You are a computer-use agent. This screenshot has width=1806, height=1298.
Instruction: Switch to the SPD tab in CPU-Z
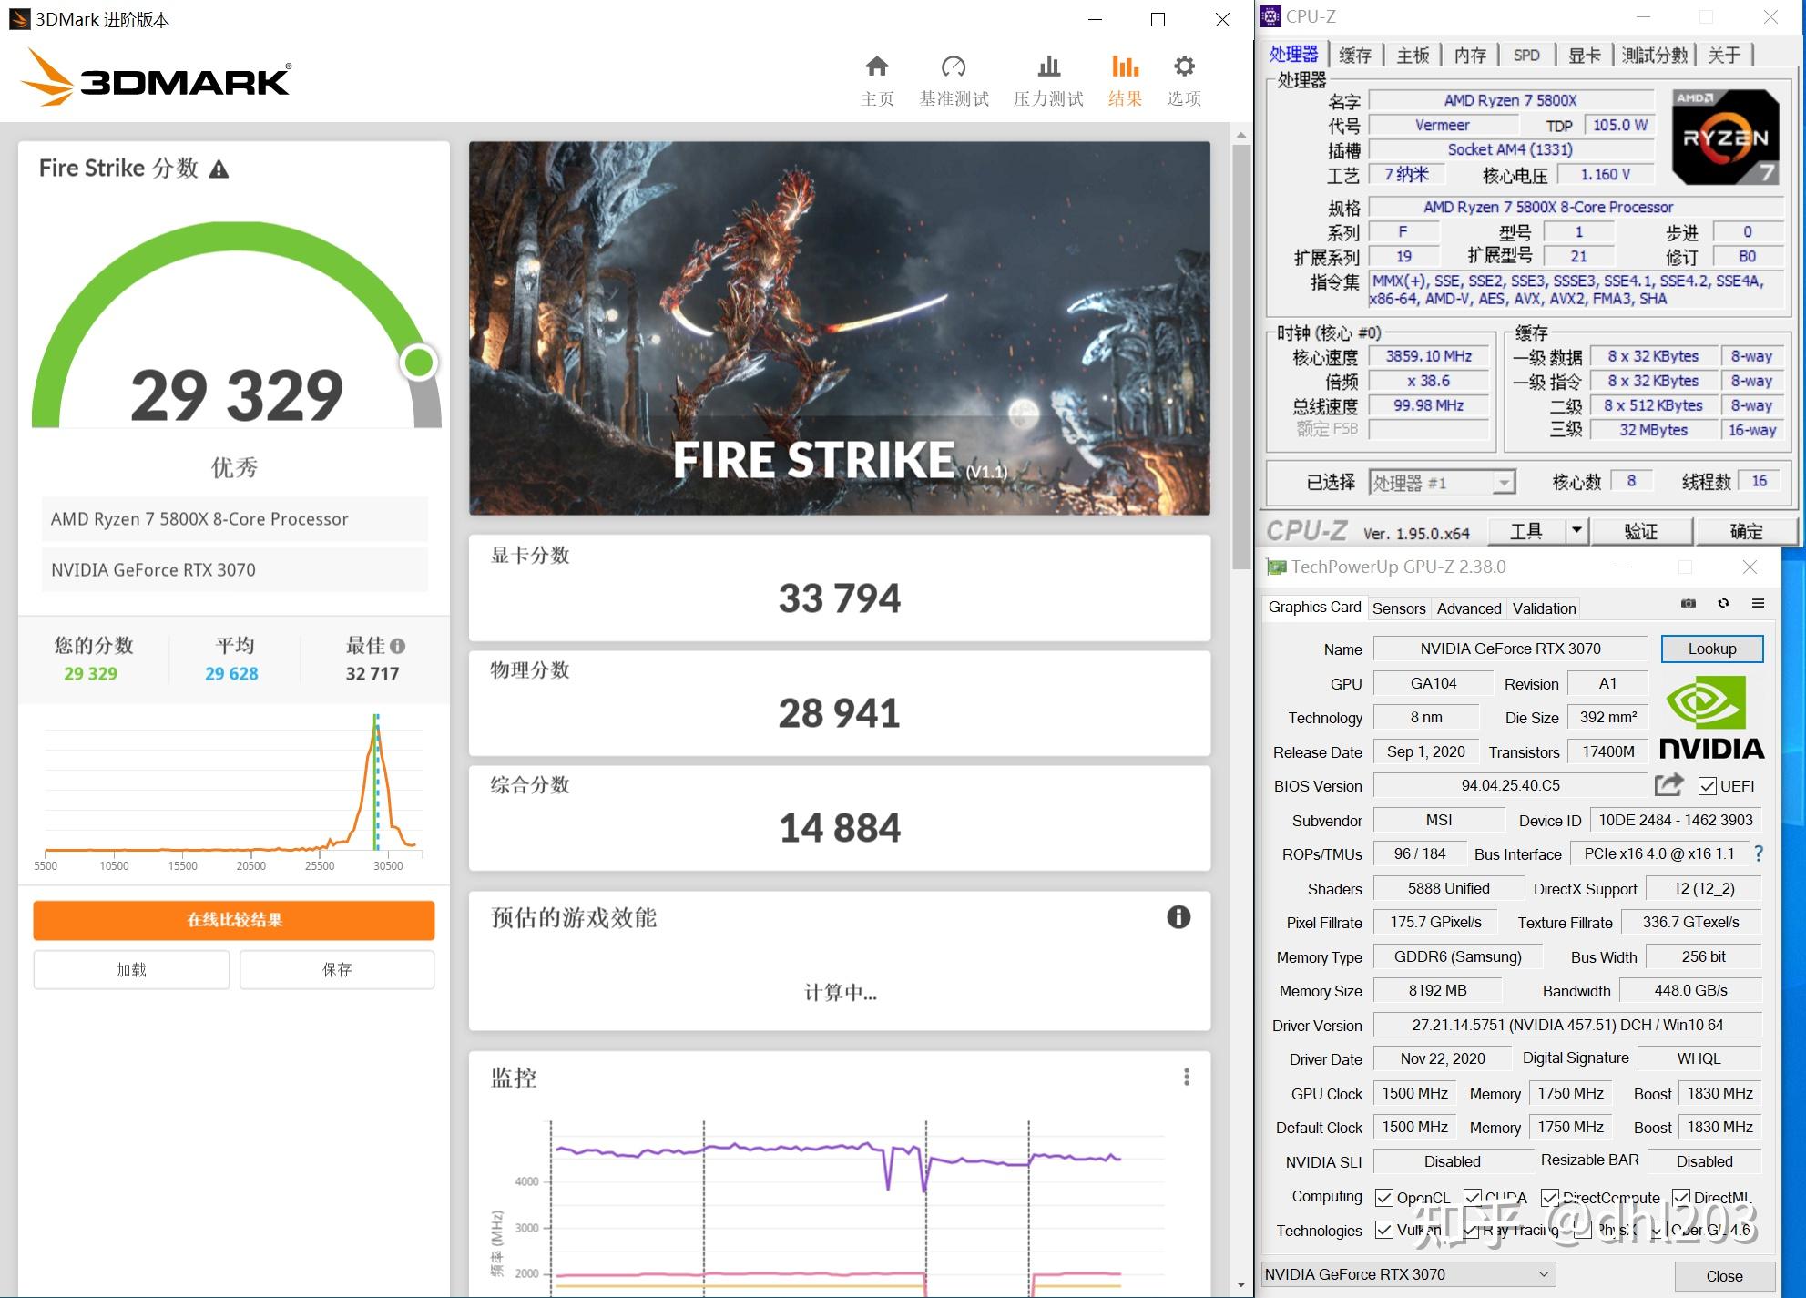pos(1527,55)
